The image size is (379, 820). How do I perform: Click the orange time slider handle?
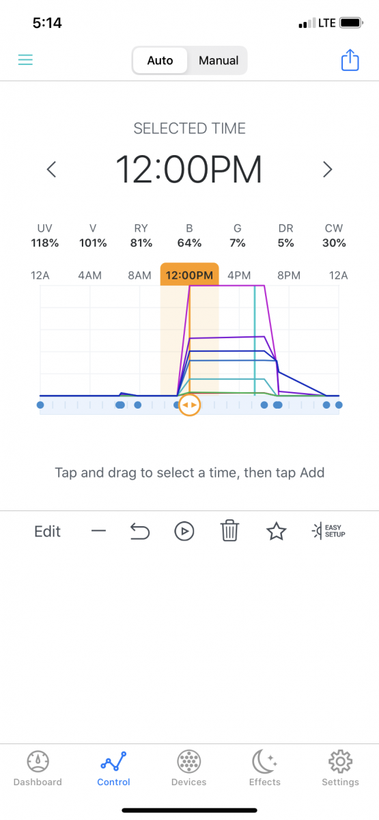pyautogui.click(x=189, y=405)
